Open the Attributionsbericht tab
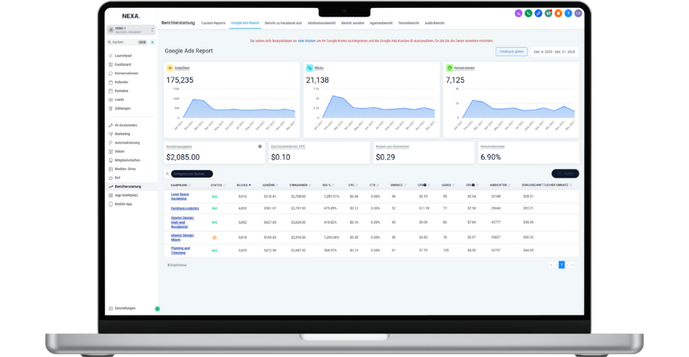Viewport: 689px width, 357px height. click(322, 23)
